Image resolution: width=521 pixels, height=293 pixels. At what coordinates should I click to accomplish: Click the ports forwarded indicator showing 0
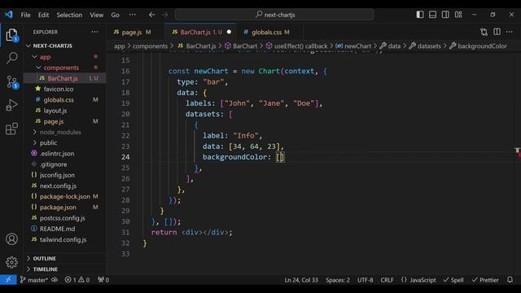tap(103, 280)
